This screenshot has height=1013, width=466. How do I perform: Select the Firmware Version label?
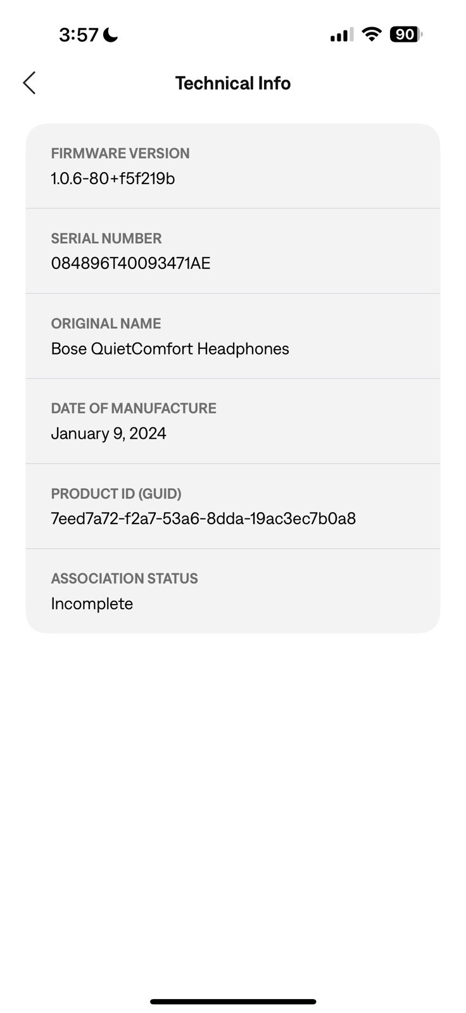tap(120, 153)
